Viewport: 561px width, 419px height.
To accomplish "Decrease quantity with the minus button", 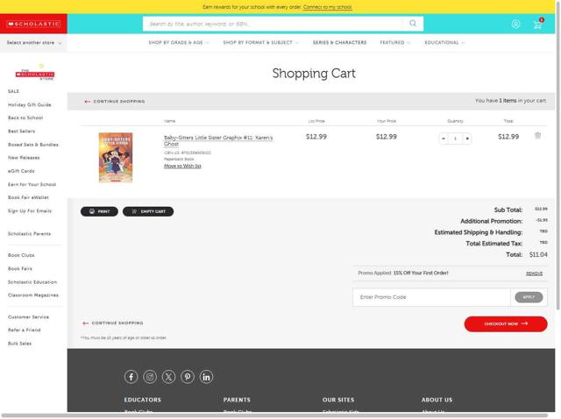I will (x=444, y=138).
